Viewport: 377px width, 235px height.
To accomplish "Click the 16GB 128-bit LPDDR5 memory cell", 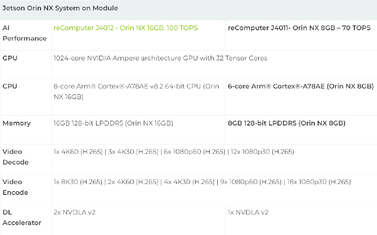I will (x=113, y=123).
